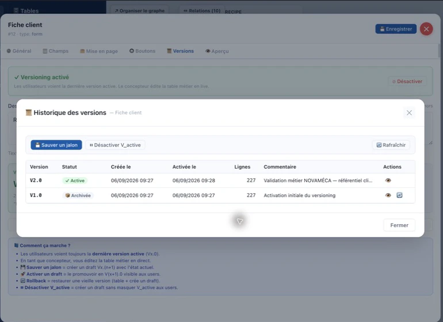Switch to Boutons tab

143,51
